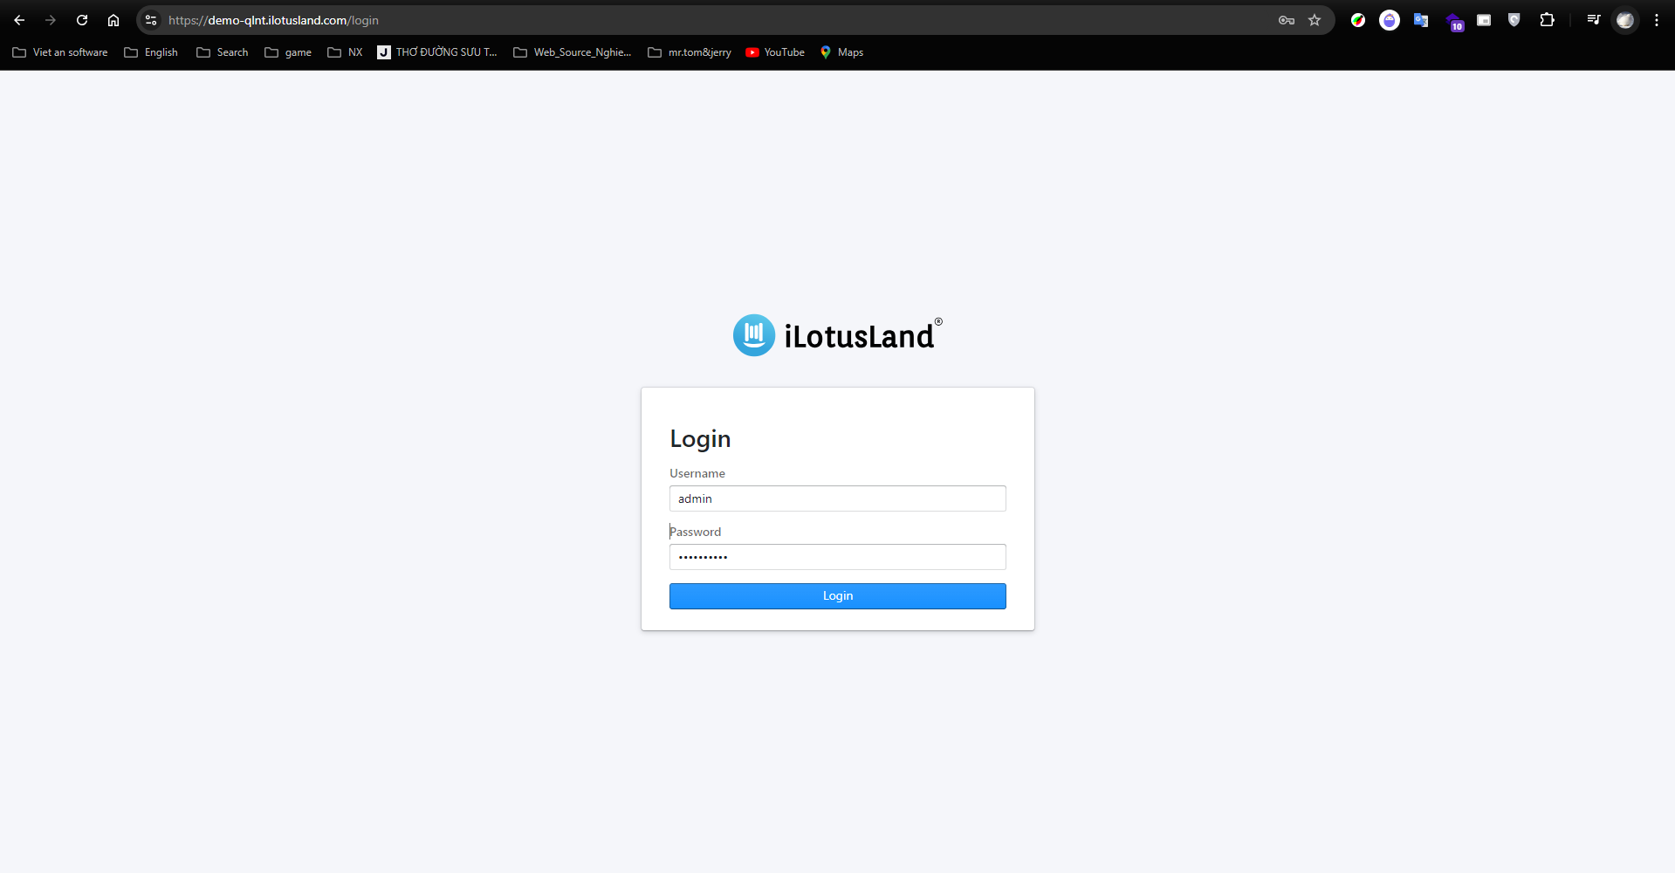Focus the Username input field

[838, 498]
